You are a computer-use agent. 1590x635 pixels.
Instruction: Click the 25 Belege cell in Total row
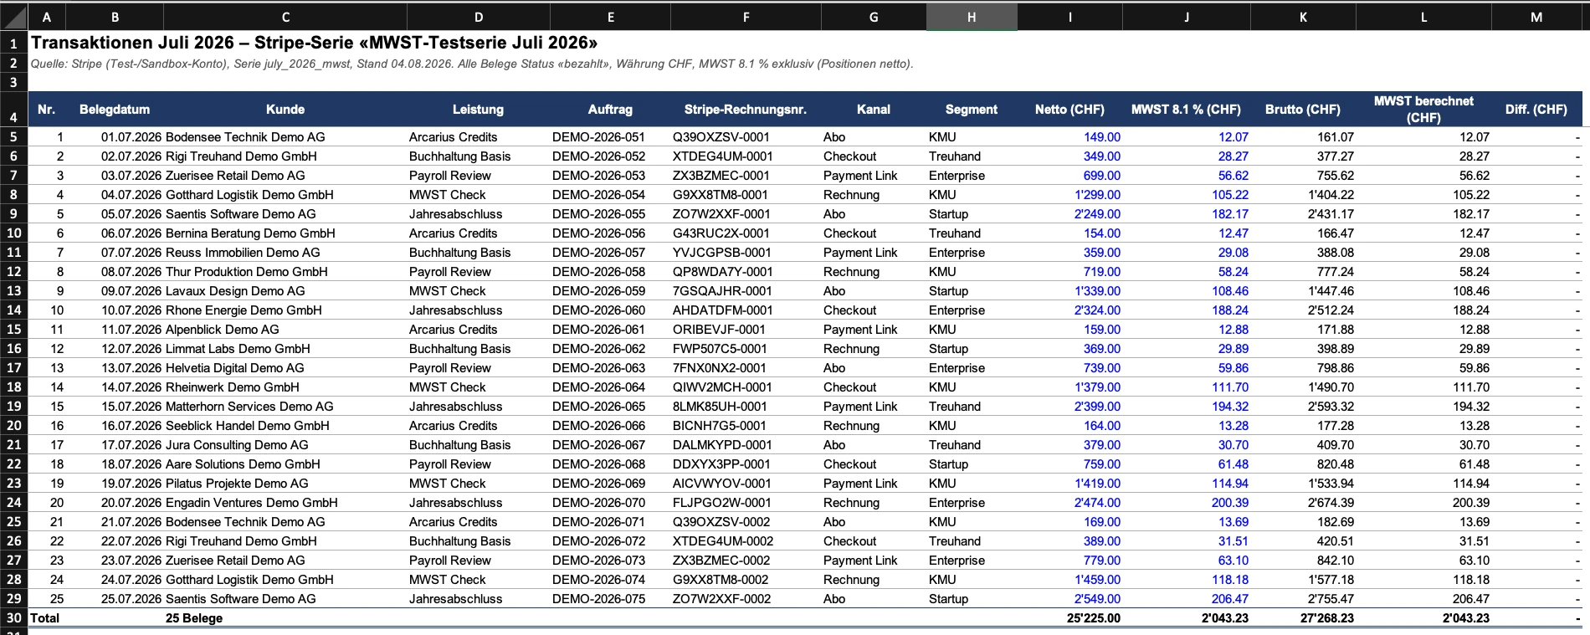click(194, 618)
